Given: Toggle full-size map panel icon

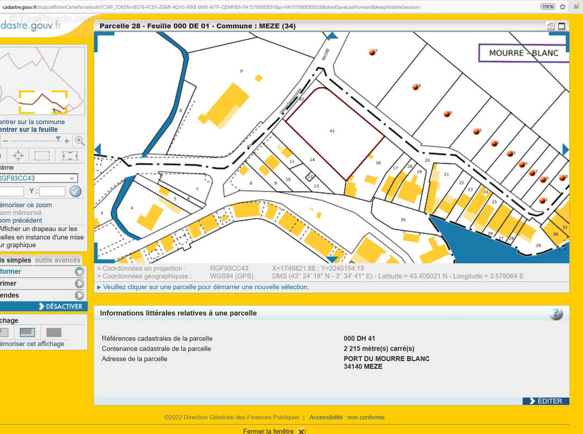Looking at the screenshot, I should [x=561, y=26].
